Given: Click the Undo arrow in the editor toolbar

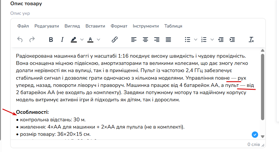Looking at the screenshot, I should coord(20,39).
